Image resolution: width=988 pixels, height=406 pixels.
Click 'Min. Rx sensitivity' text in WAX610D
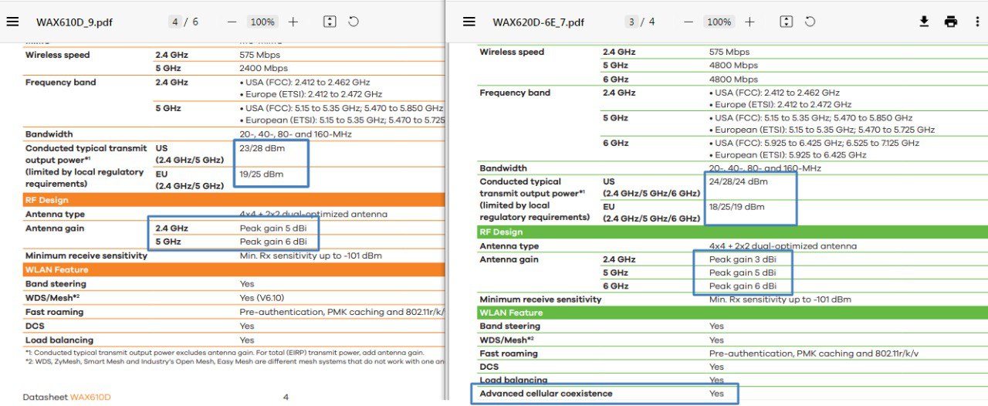tap(310, 255)
